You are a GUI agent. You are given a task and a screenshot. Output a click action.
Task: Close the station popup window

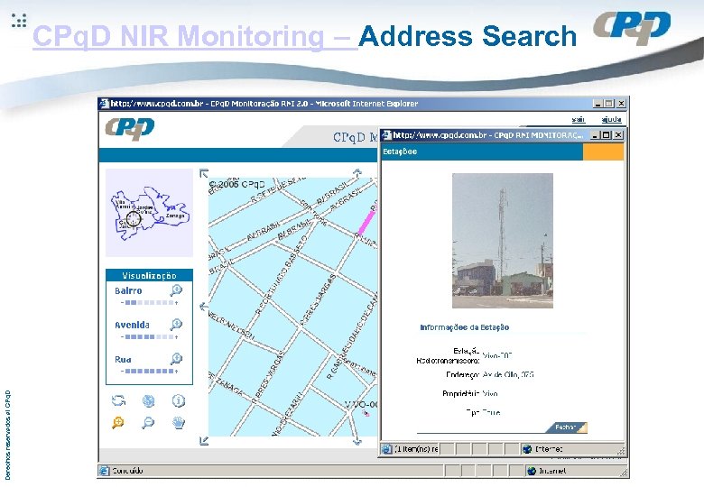(618, 135)
